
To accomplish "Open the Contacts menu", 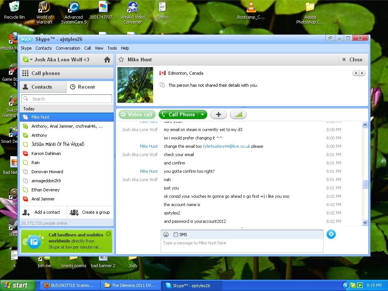I will coord(44,48).
